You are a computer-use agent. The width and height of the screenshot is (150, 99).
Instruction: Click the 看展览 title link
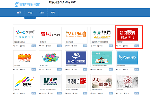[17, 89]
